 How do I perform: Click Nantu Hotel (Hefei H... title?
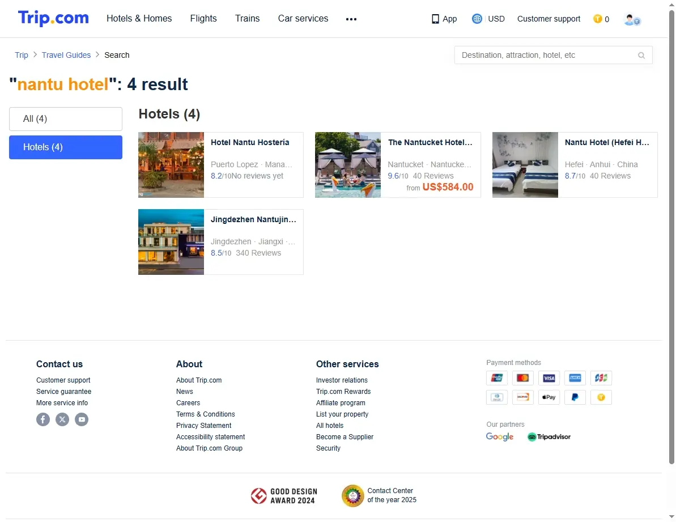607,143
